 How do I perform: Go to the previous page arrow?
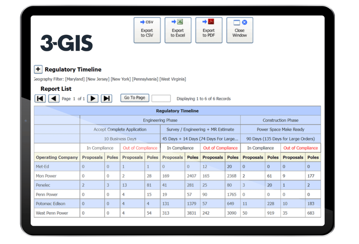(x=54, y=99)
